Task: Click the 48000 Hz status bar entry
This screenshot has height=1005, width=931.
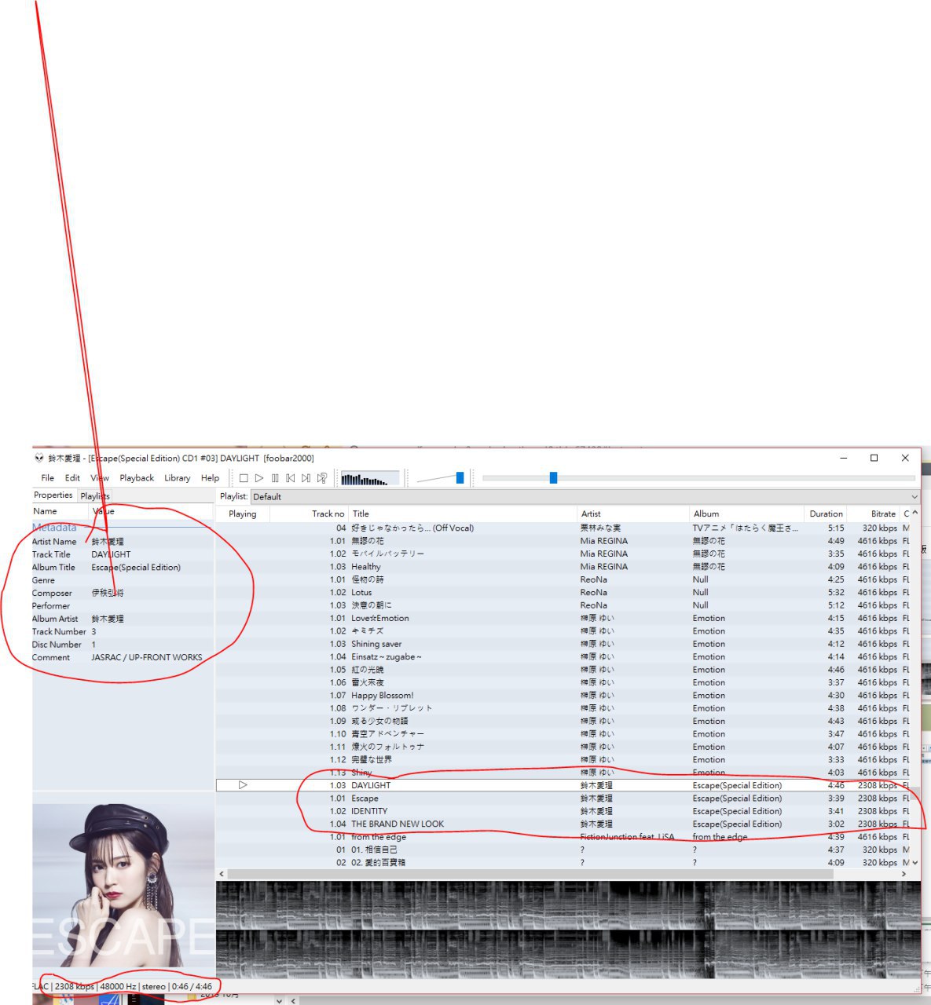Action: [x=118, y=987]
